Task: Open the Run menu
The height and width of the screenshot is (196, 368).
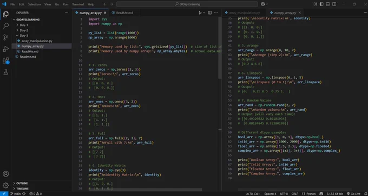Action: [65, 4]
